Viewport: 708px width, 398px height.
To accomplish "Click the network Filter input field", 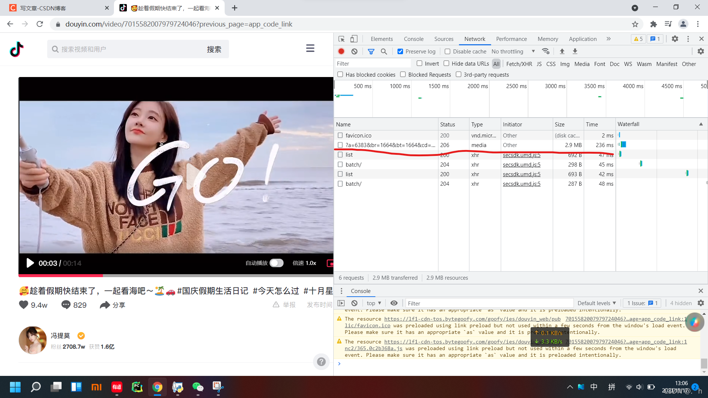I will [372, 64].
